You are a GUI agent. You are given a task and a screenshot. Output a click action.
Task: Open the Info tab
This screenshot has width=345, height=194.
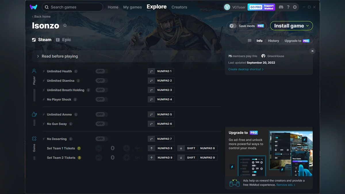260,41
